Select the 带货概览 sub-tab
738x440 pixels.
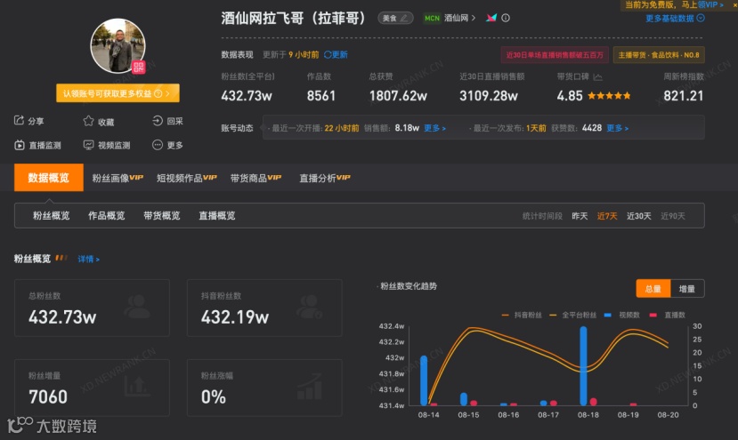pyautogui.click(x=161, y=215)
